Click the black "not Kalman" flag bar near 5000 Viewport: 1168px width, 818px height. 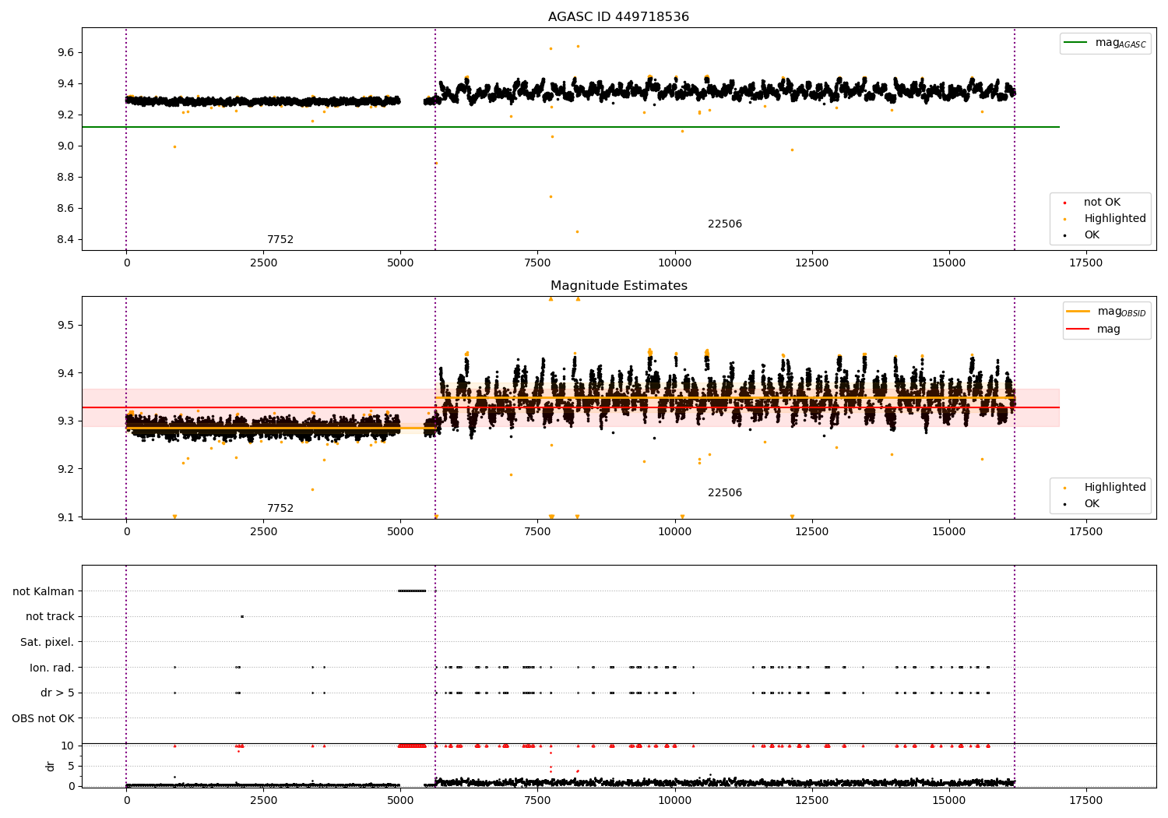(x=412, y=591)
